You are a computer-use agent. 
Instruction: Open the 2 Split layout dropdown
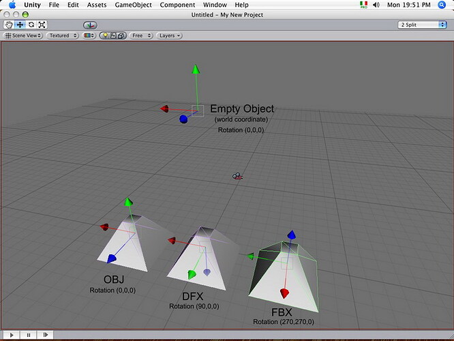click(x=422, y=25)
